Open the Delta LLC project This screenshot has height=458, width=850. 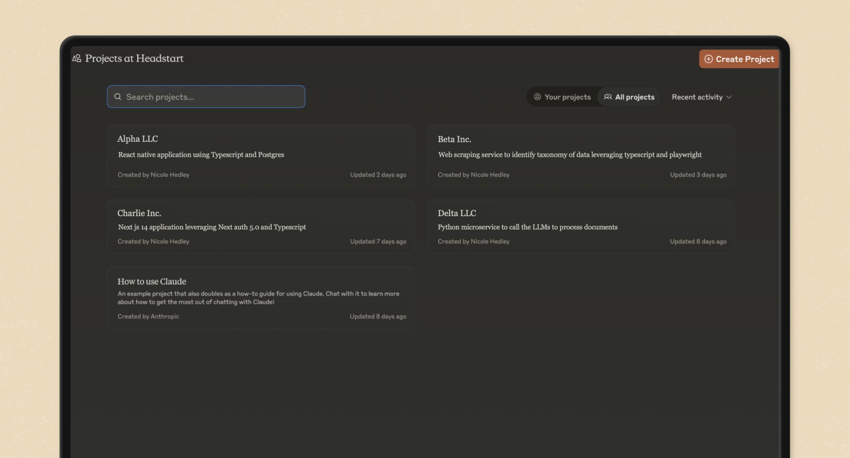581,226
